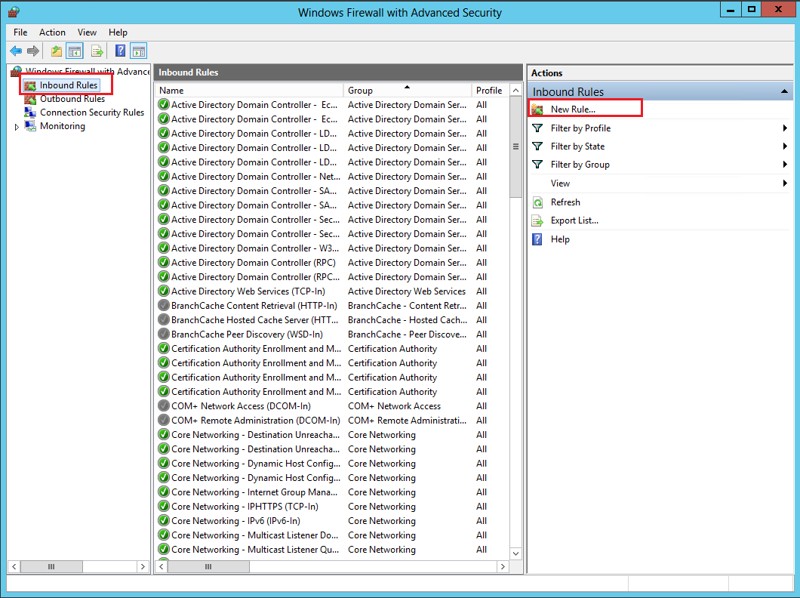Click the Up one level folder icon

pos(56,51)
